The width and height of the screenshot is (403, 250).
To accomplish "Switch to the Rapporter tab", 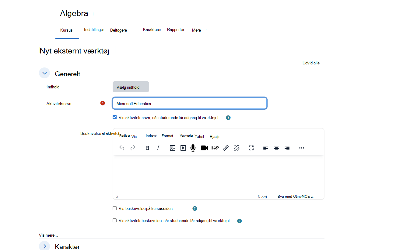I will point(176,30).
